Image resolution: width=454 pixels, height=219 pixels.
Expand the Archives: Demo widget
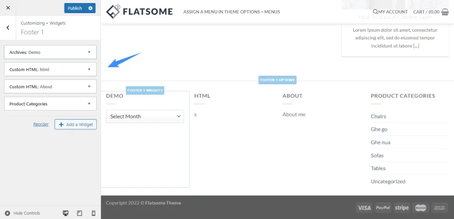(50, 52)
